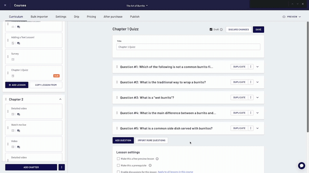Click the discussion icon under Video lesson

[19, 147]
